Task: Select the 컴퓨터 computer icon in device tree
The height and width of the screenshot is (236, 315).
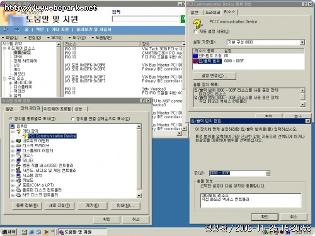Action: tap(13, 126)
